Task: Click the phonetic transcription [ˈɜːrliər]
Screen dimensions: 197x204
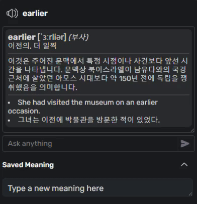Action: (x=52, y=37)
